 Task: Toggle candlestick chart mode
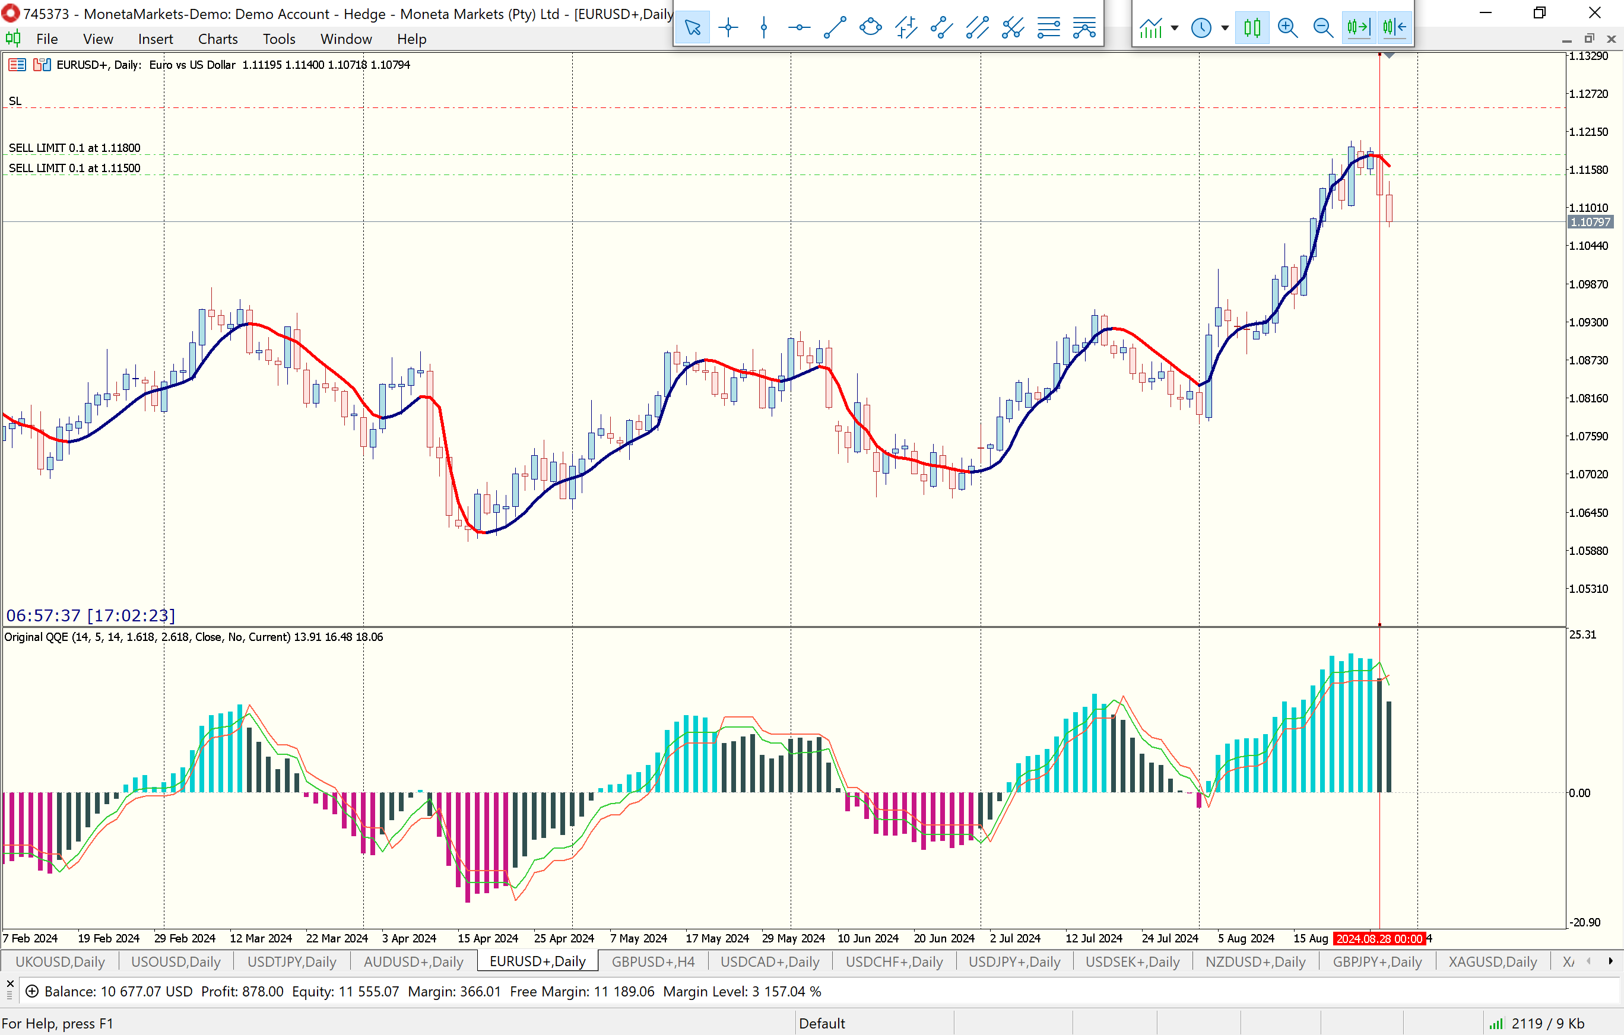click(x=1252, y=28)
